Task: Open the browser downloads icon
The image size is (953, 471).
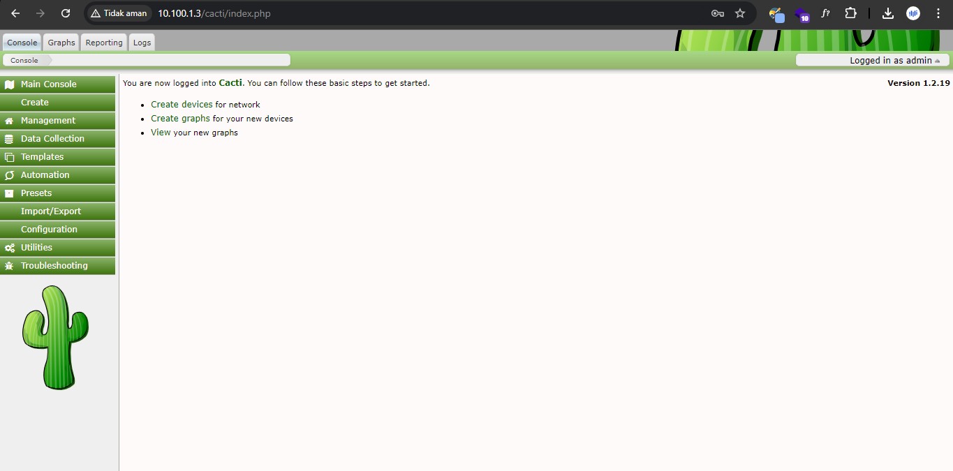Action: pyautogui.click(x=888, y=13)
